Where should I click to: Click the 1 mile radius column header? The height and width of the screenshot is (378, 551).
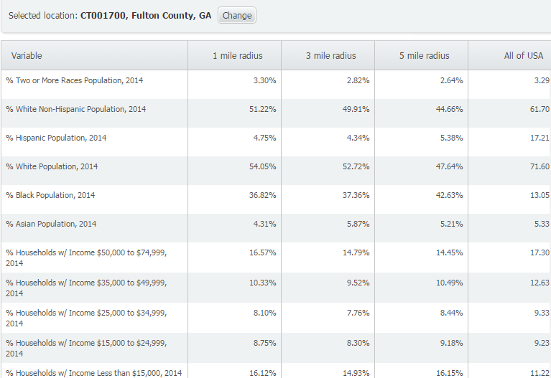(x=237, y=55)
